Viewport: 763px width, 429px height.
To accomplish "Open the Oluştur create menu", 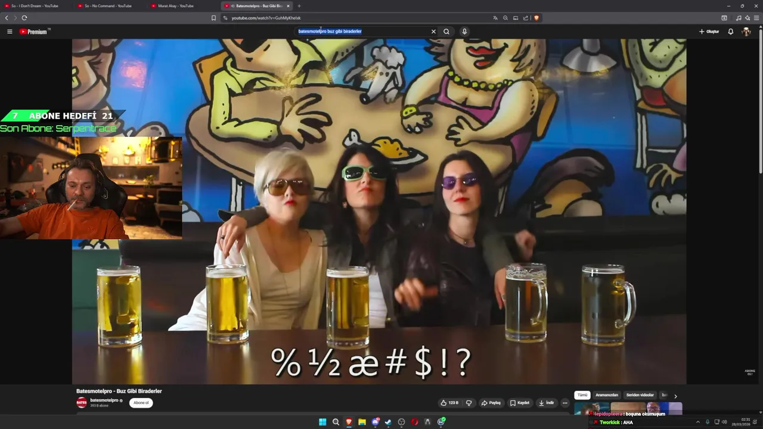I will [x=709, y=32].
